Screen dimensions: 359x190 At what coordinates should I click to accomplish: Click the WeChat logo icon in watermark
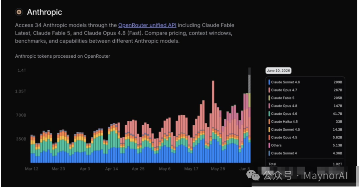(253, 175)
